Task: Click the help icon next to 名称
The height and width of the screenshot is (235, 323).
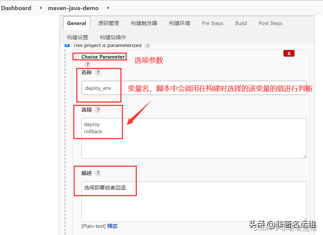Action: 98,73
